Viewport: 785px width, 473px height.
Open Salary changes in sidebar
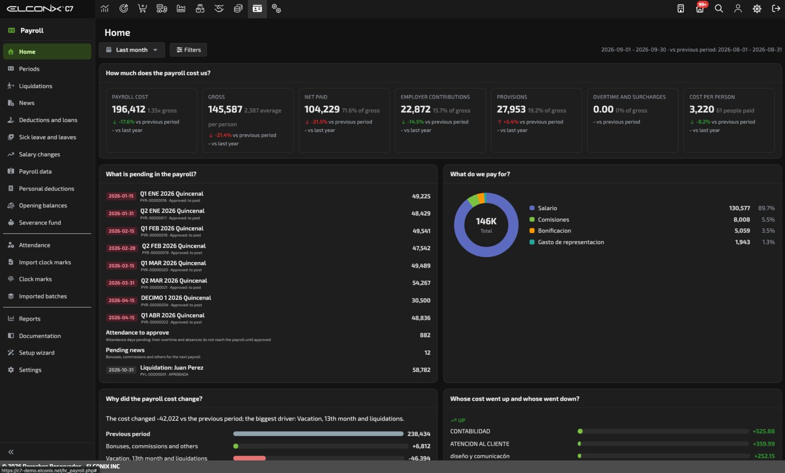click(x=47, y=154)
